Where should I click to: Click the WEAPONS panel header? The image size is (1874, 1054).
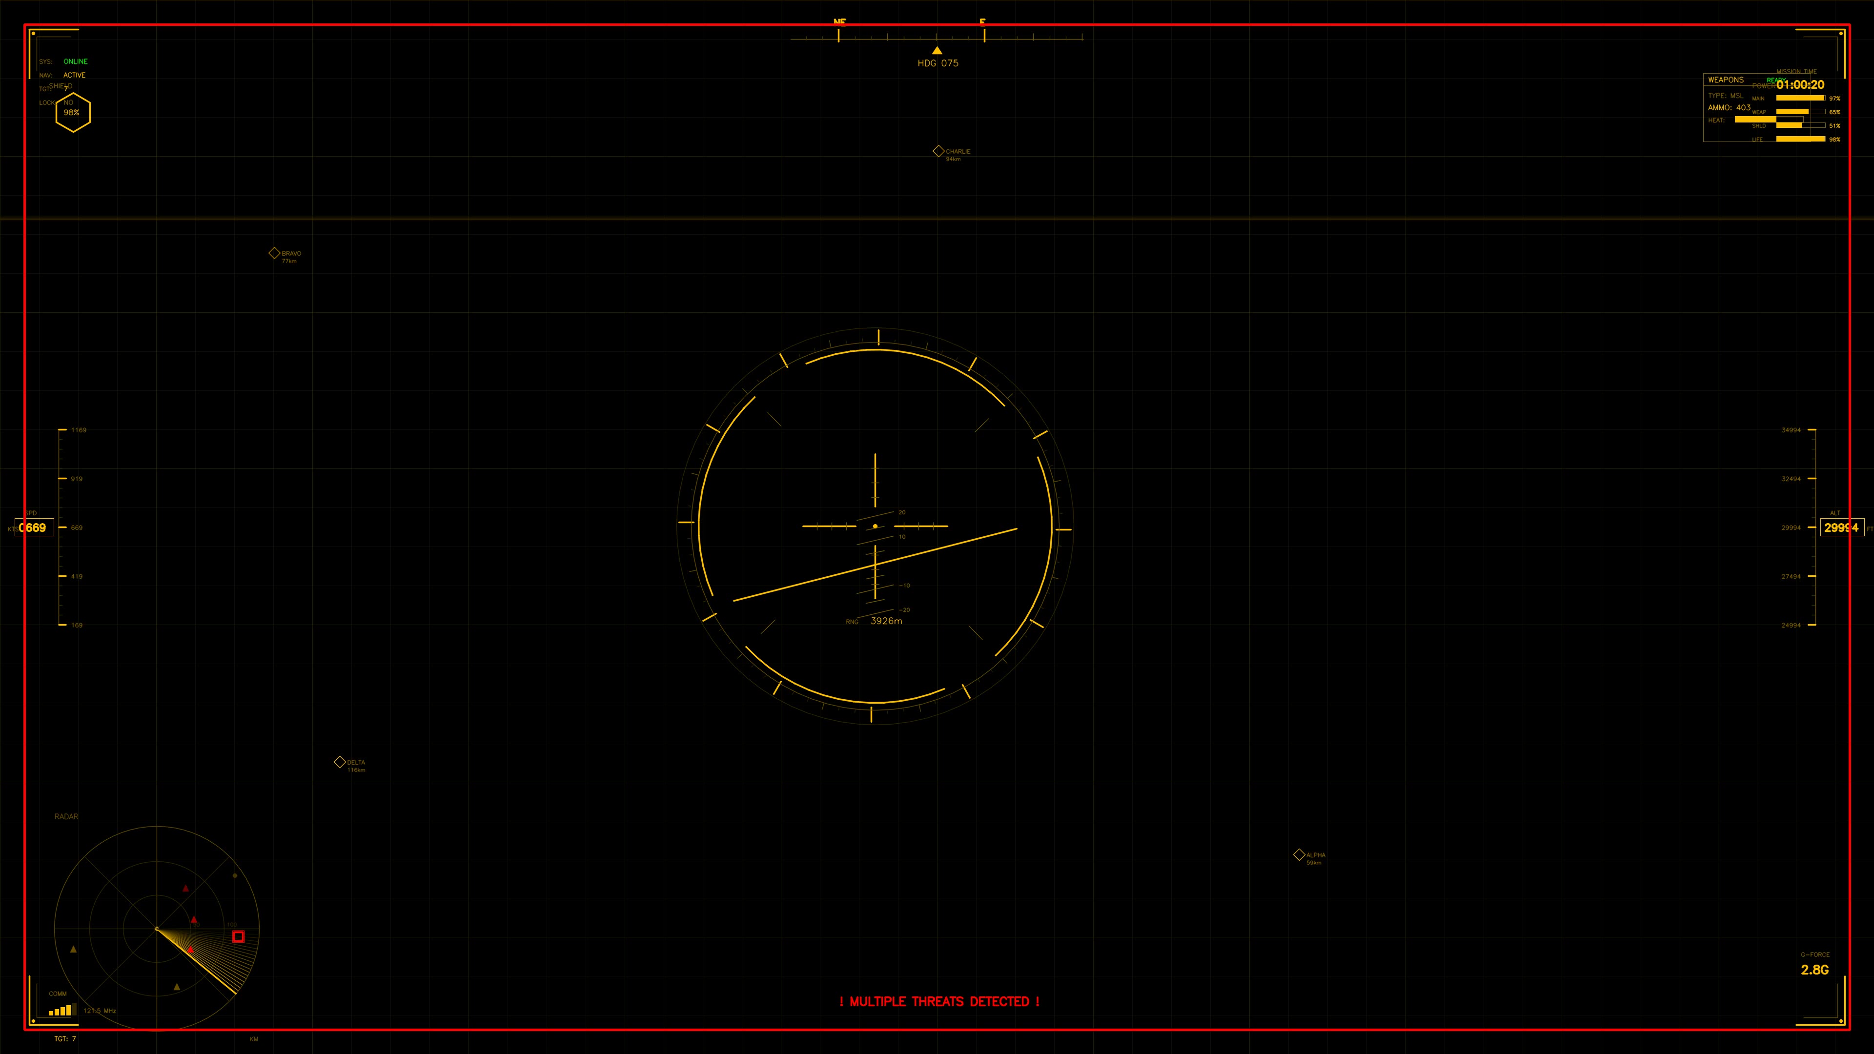pos(1726,80)
